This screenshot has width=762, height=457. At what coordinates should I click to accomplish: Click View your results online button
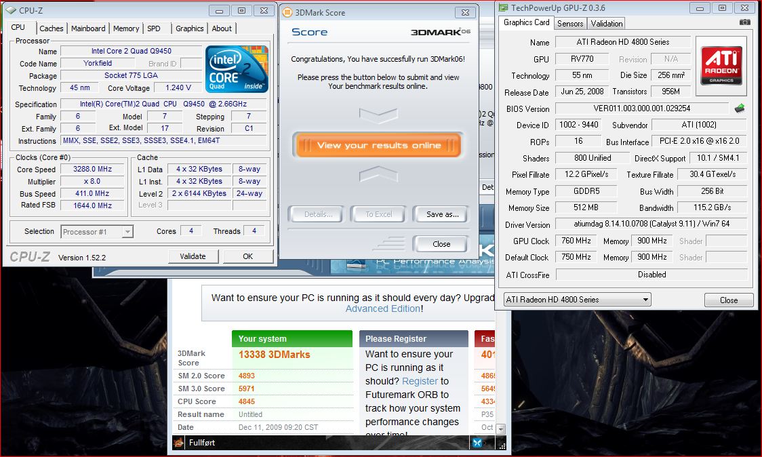[x=378, y=145]
